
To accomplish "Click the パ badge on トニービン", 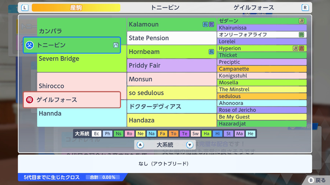I will pyautogui.click(x=116, y=45).
